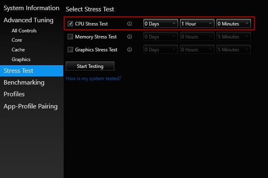This screenshot has height=178, width=268.
Task: Open Graphics test 5 Minutes dropdown
Action: tap(234, 49)
